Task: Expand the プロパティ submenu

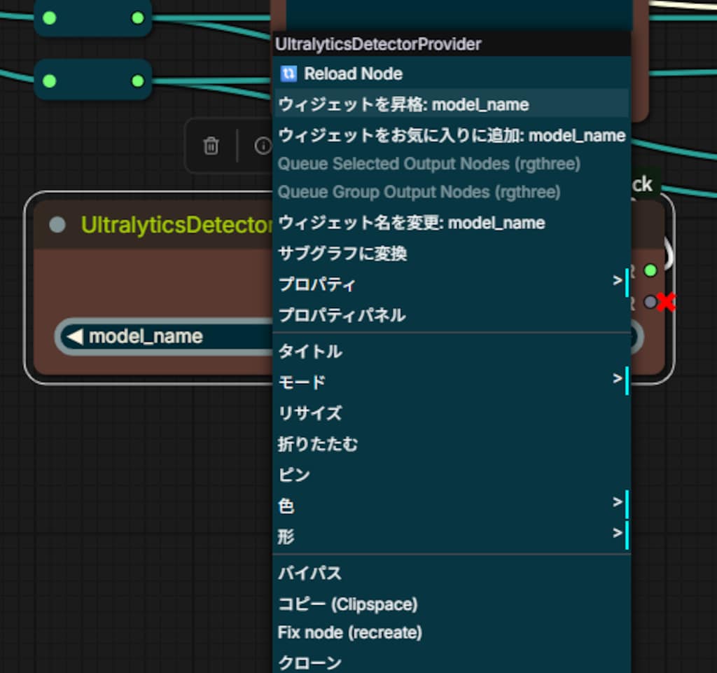Action: 452,284
